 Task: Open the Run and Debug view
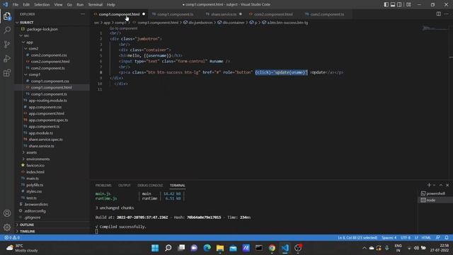[7, 59]
